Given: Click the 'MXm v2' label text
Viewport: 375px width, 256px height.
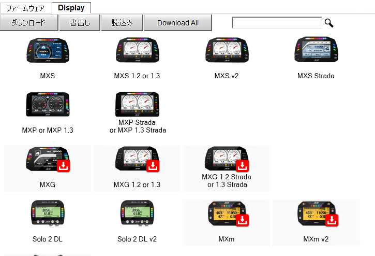Looking at the screenshot, I should point(316,239).
